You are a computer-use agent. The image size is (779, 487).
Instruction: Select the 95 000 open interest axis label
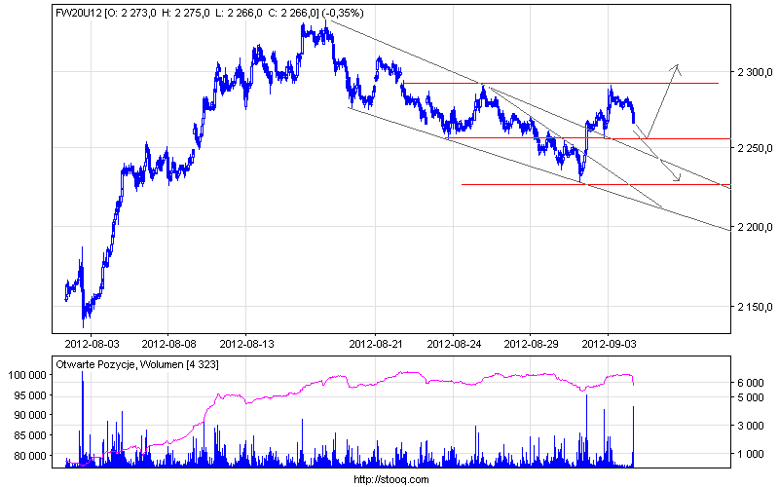click(x=29, y=395)
